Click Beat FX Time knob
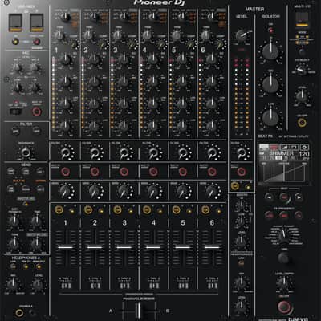This screenshot has height=321, width=321. 283,258
